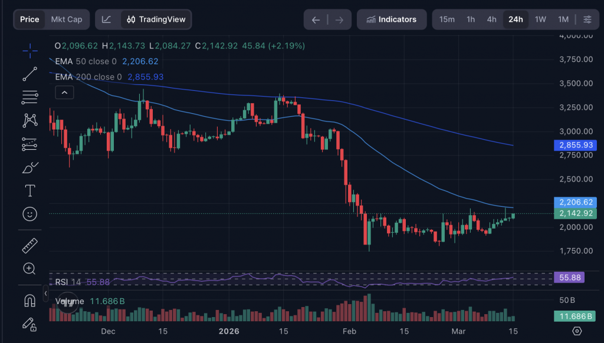Select the brush drawing tool

[29, 167]
